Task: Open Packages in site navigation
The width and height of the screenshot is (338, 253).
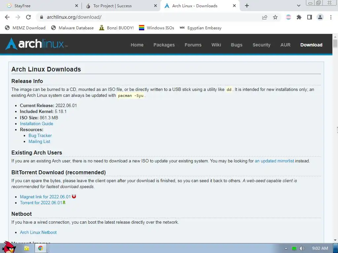Action: click(x=164, y=45)
